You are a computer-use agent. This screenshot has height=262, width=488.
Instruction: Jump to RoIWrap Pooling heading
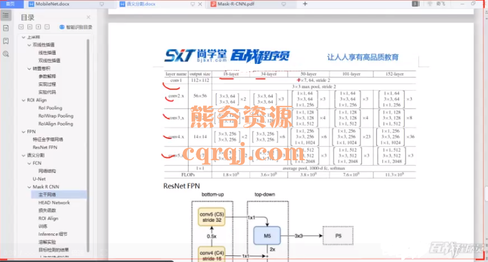point(56,116)
